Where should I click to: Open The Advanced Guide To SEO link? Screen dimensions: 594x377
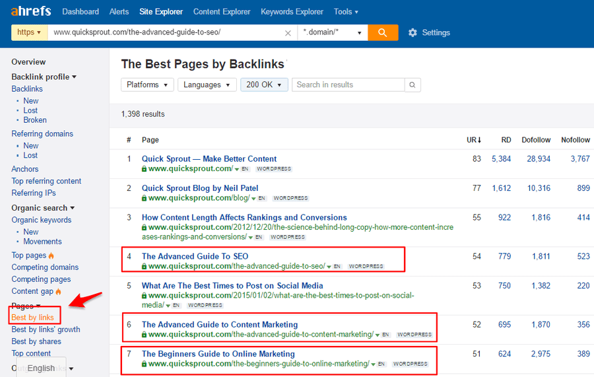[x=195, y=256]
